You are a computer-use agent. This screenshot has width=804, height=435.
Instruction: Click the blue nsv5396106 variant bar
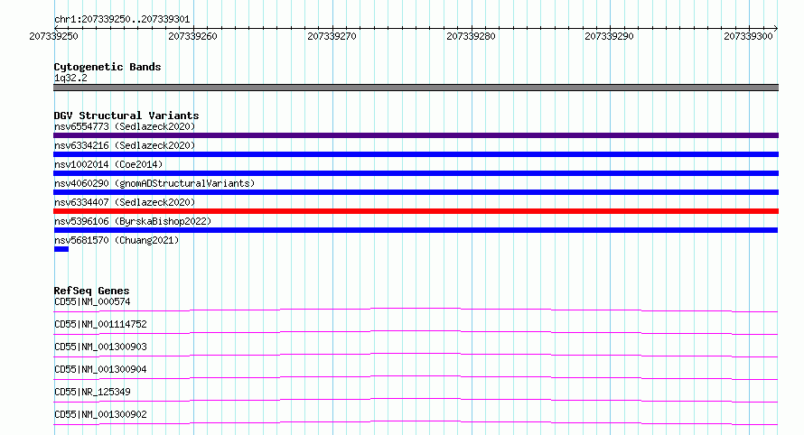pyautogui.click(x=416, y=230)
